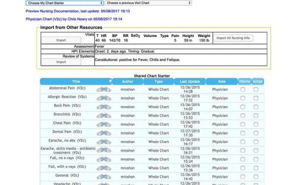Check Adopt box for Abdominal Pain

point(256,89)
